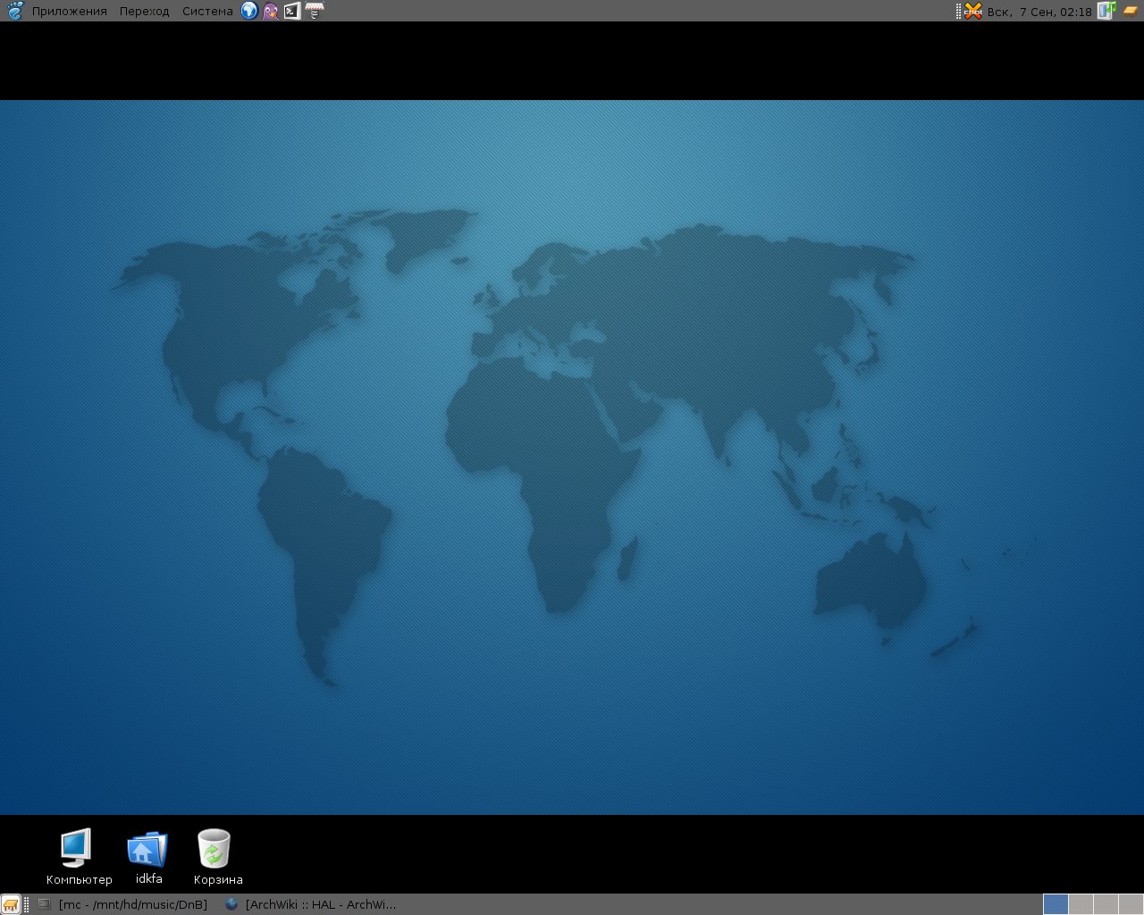
Task: Switch to the second workspace
Action: click(x=1081, y=904)
